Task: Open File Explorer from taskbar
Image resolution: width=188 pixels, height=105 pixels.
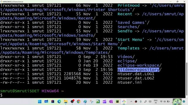Action: [66, 101]
